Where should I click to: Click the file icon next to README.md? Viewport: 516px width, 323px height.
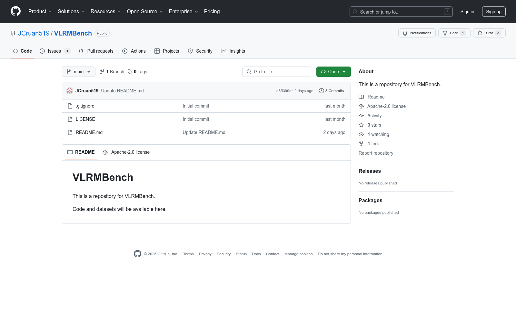pyautogui.click(x=70, y=132)
